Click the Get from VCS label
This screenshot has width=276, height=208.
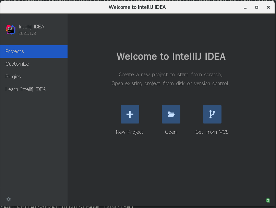212,132
